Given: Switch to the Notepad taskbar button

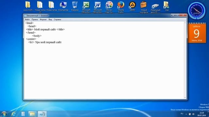Looking at the screenshot, I should (x=42, y=114).
